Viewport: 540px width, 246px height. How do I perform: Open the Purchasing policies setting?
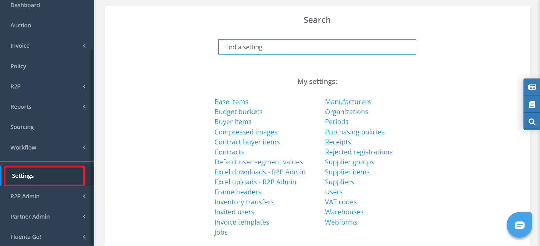tap(354, 132)
